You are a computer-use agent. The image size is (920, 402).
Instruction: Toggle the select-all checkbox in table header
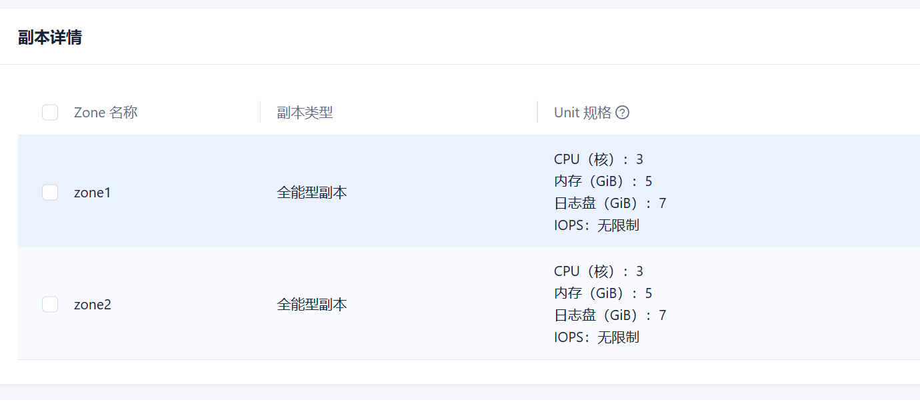point(50,113)
